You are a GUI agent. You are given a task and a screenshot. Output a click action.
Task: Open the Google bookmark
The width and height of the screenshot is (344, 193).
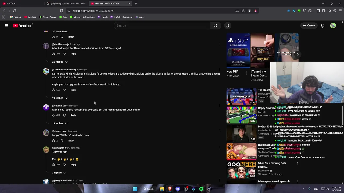pyautogui.click(x=16, y=17)
